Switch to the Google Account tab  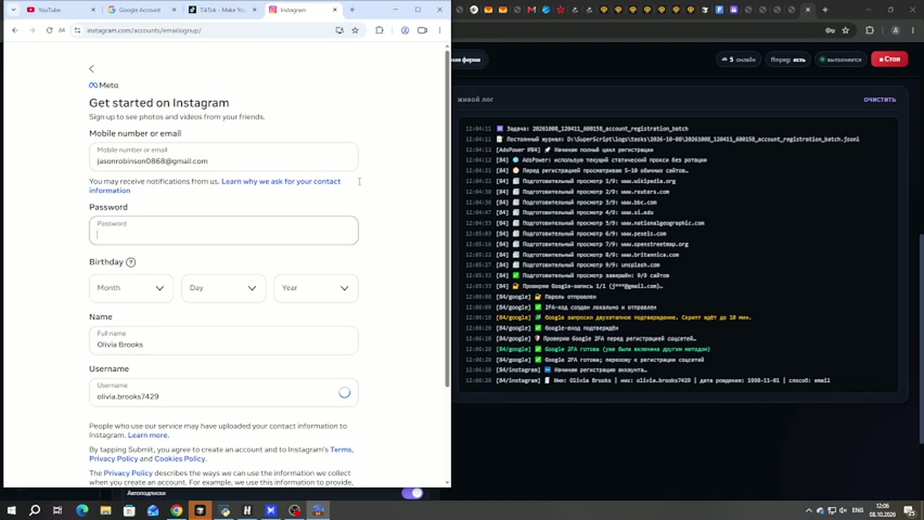[142, 10]
